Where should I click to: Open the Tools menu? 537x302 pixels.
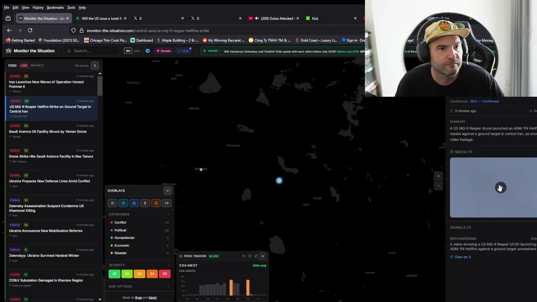71,8
